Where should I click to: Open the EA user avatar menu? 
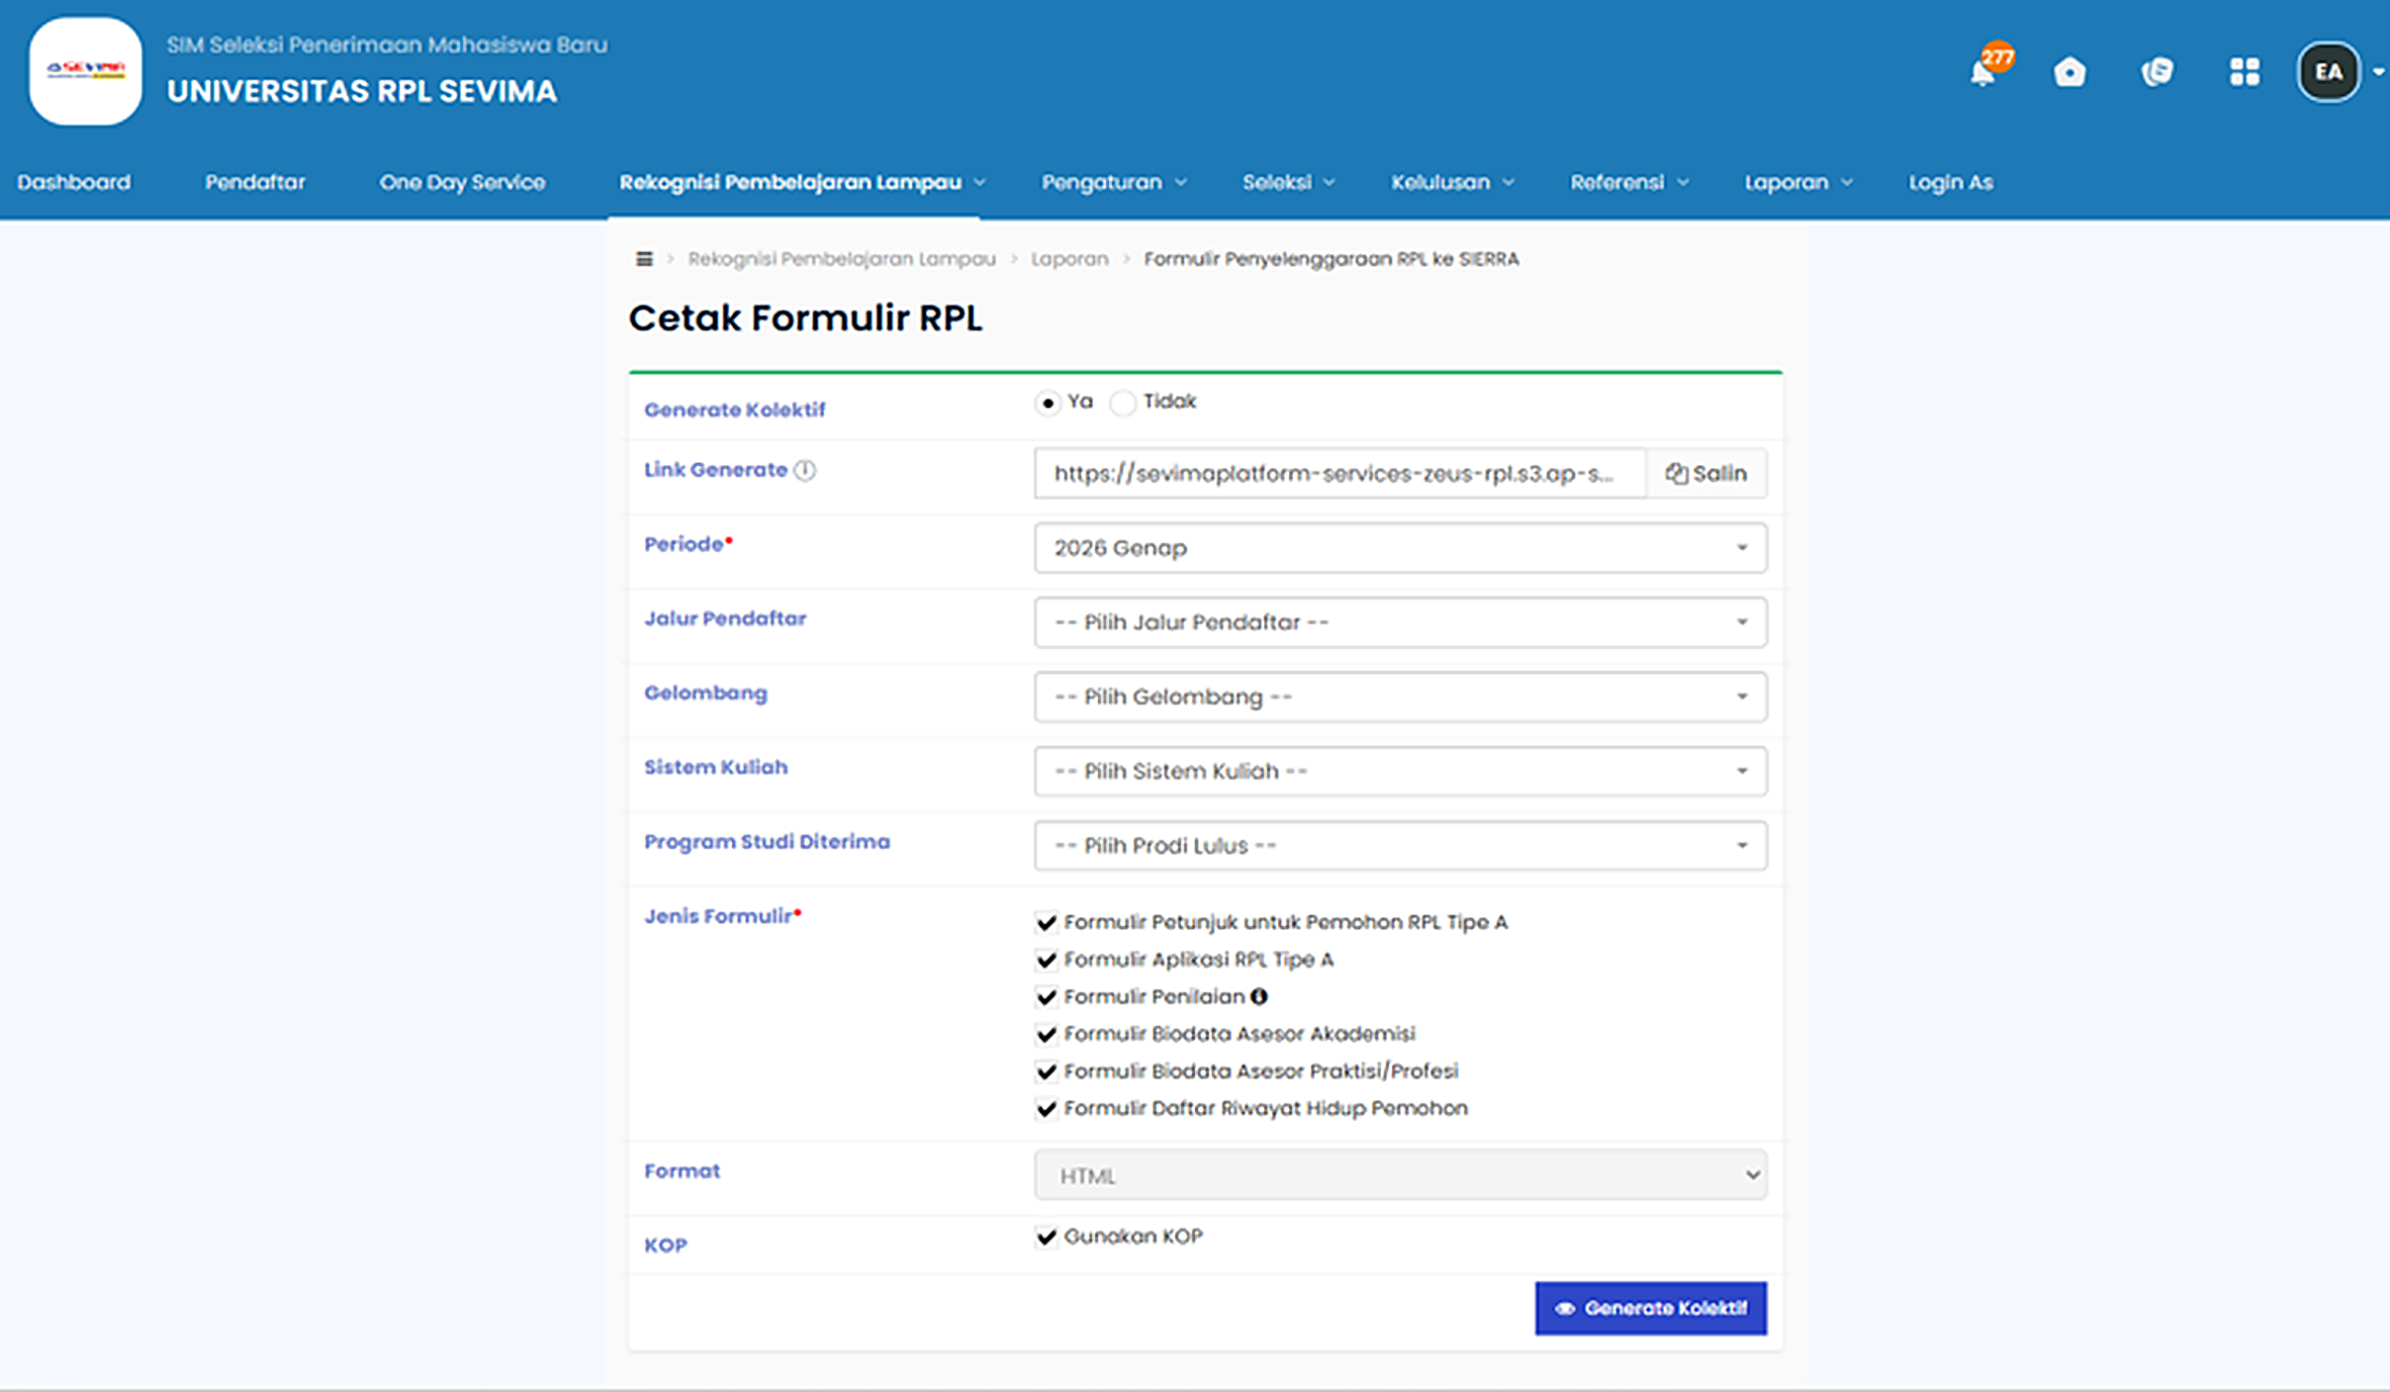pos(2328,72)
